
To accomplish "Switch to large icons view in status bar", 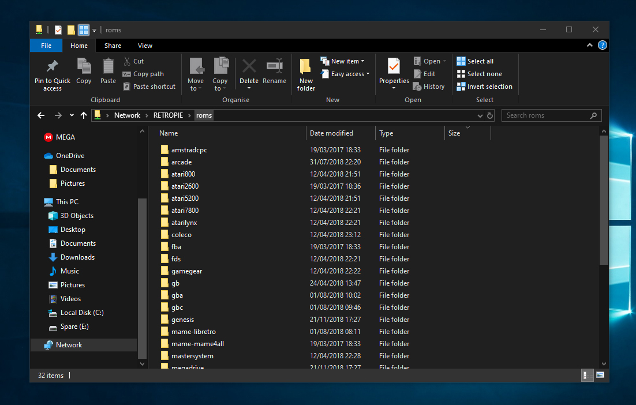I will coord(600,376).
